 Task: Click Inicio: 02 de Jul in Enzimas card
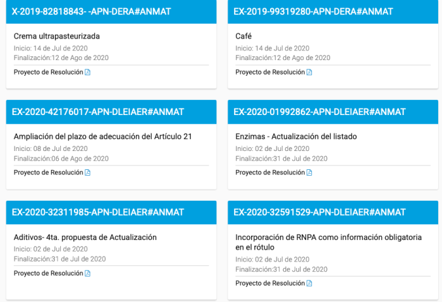click(272, 149)
